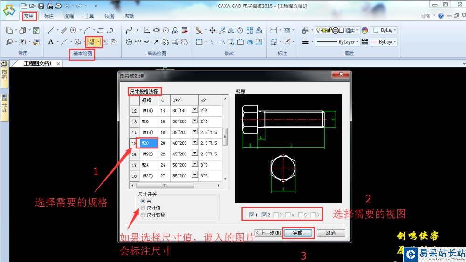Click the 规格 column header
Viewport: 466px width, 262px height.
coord(148,101)
